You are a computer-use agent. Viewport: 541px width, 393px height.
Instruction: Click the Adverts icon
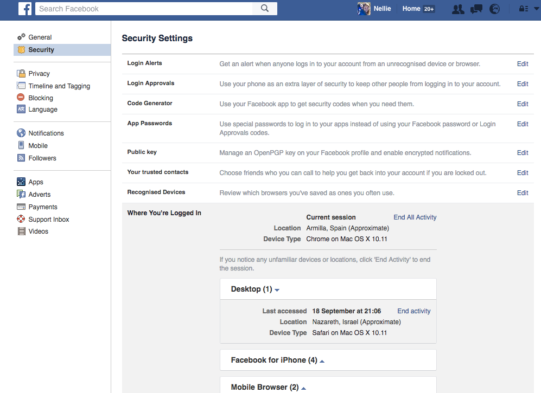[21, 194]
